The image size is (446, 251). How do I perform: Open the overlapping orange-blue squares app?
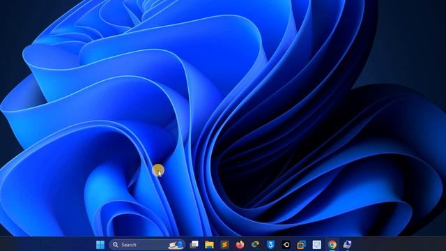coord(302,245)
